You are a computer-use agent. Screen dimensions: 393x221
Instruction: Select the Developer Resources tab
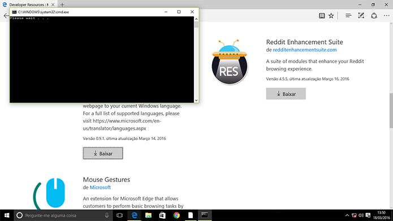(28, 5)
